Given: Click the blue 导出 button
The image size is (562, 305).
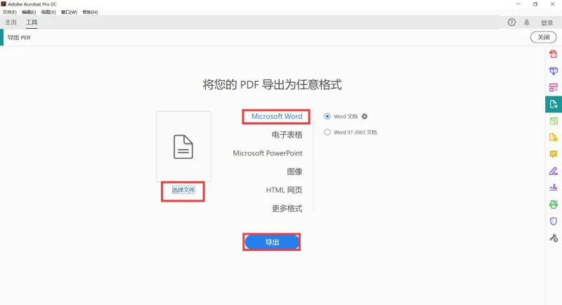Looking at the screenshot, I should (x=272, y=242).
